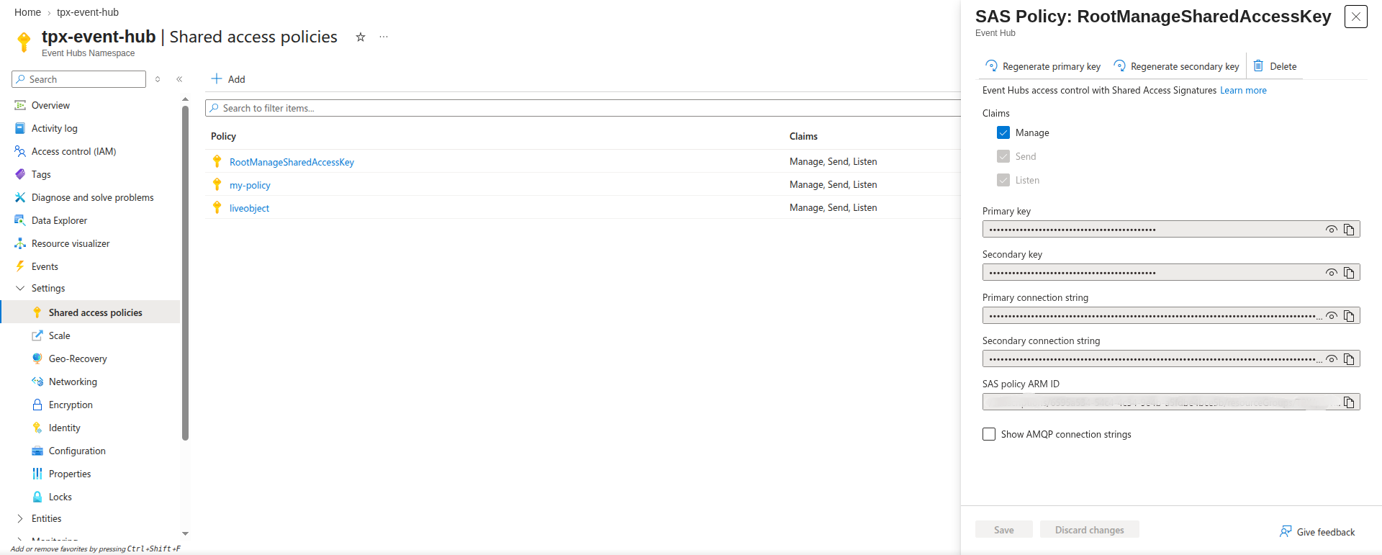Sort by the Policy column header

[x=223, y=136]
